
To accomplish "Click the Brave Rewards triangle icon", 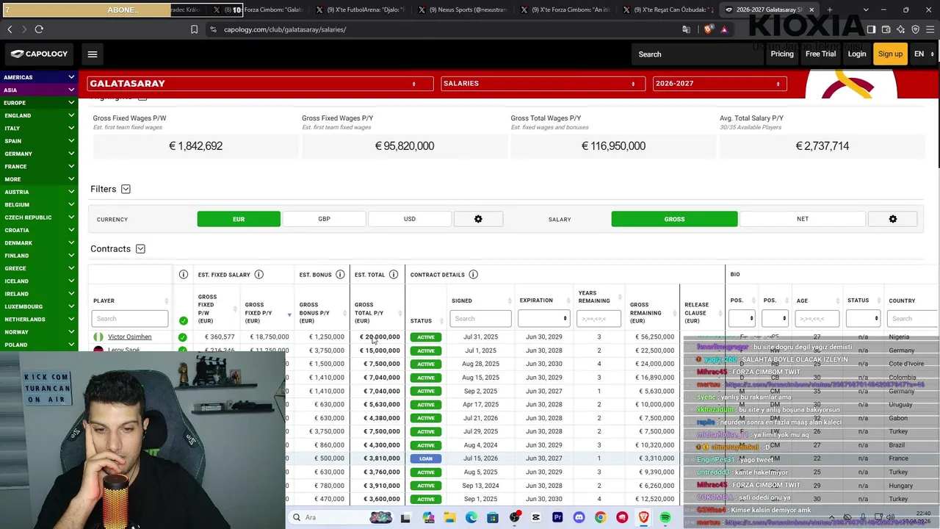I will tap(724, 29).
